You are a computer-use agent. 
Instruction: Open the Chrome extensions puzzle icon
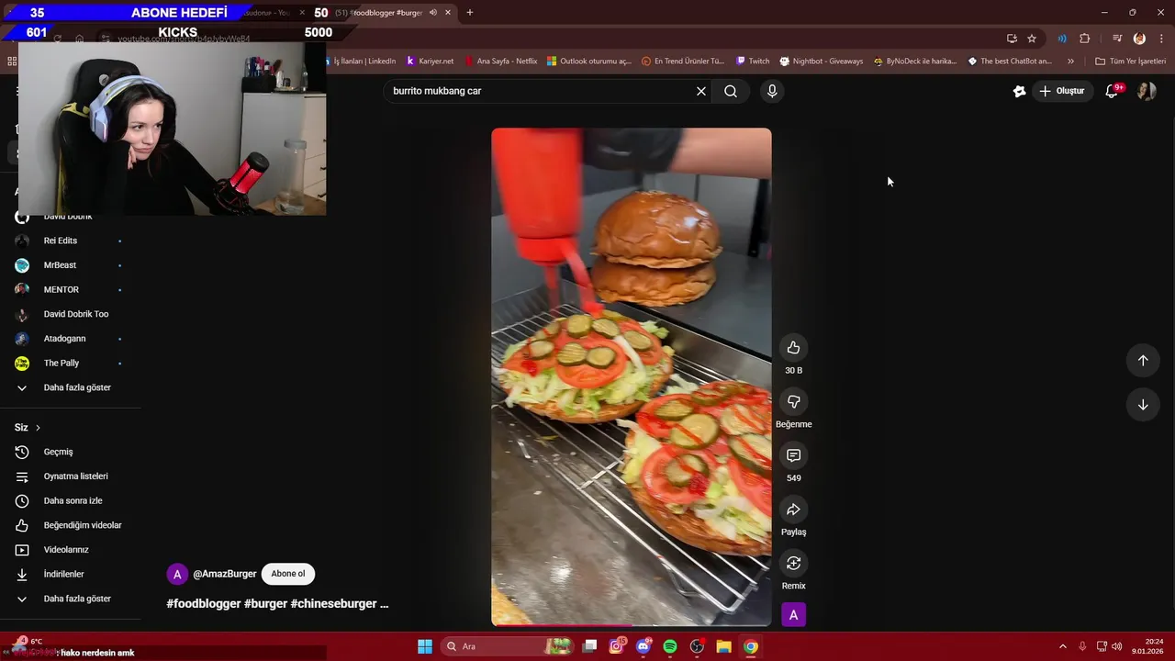pyautogui.click(x=1085, y=39)
